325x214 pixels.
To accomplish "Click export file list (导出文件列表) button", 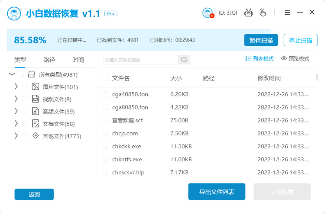I will [x=217, y=192].
